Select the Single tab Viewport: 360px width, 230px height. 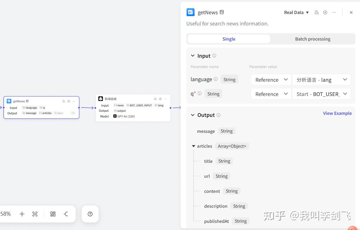pos(229,39)
